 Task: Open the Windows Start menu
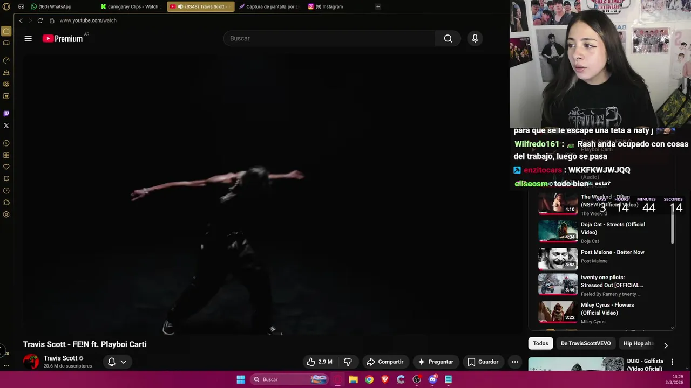[x=241, y=379]
